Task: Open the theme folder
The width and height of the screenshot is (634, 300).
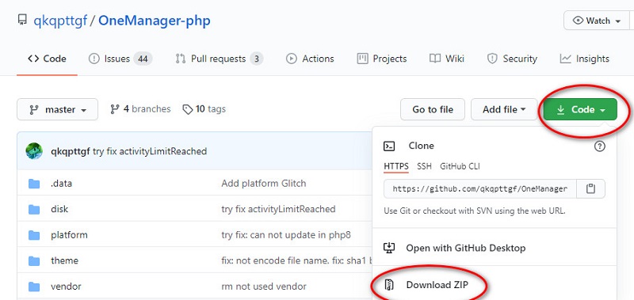Action: click(64, 261)
